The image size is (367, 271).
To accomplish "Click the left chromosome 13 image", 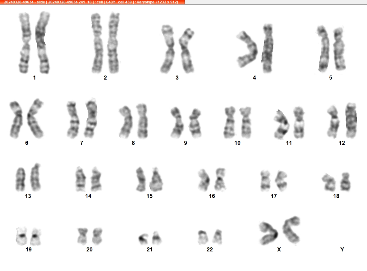I will [x=21, y=179].
